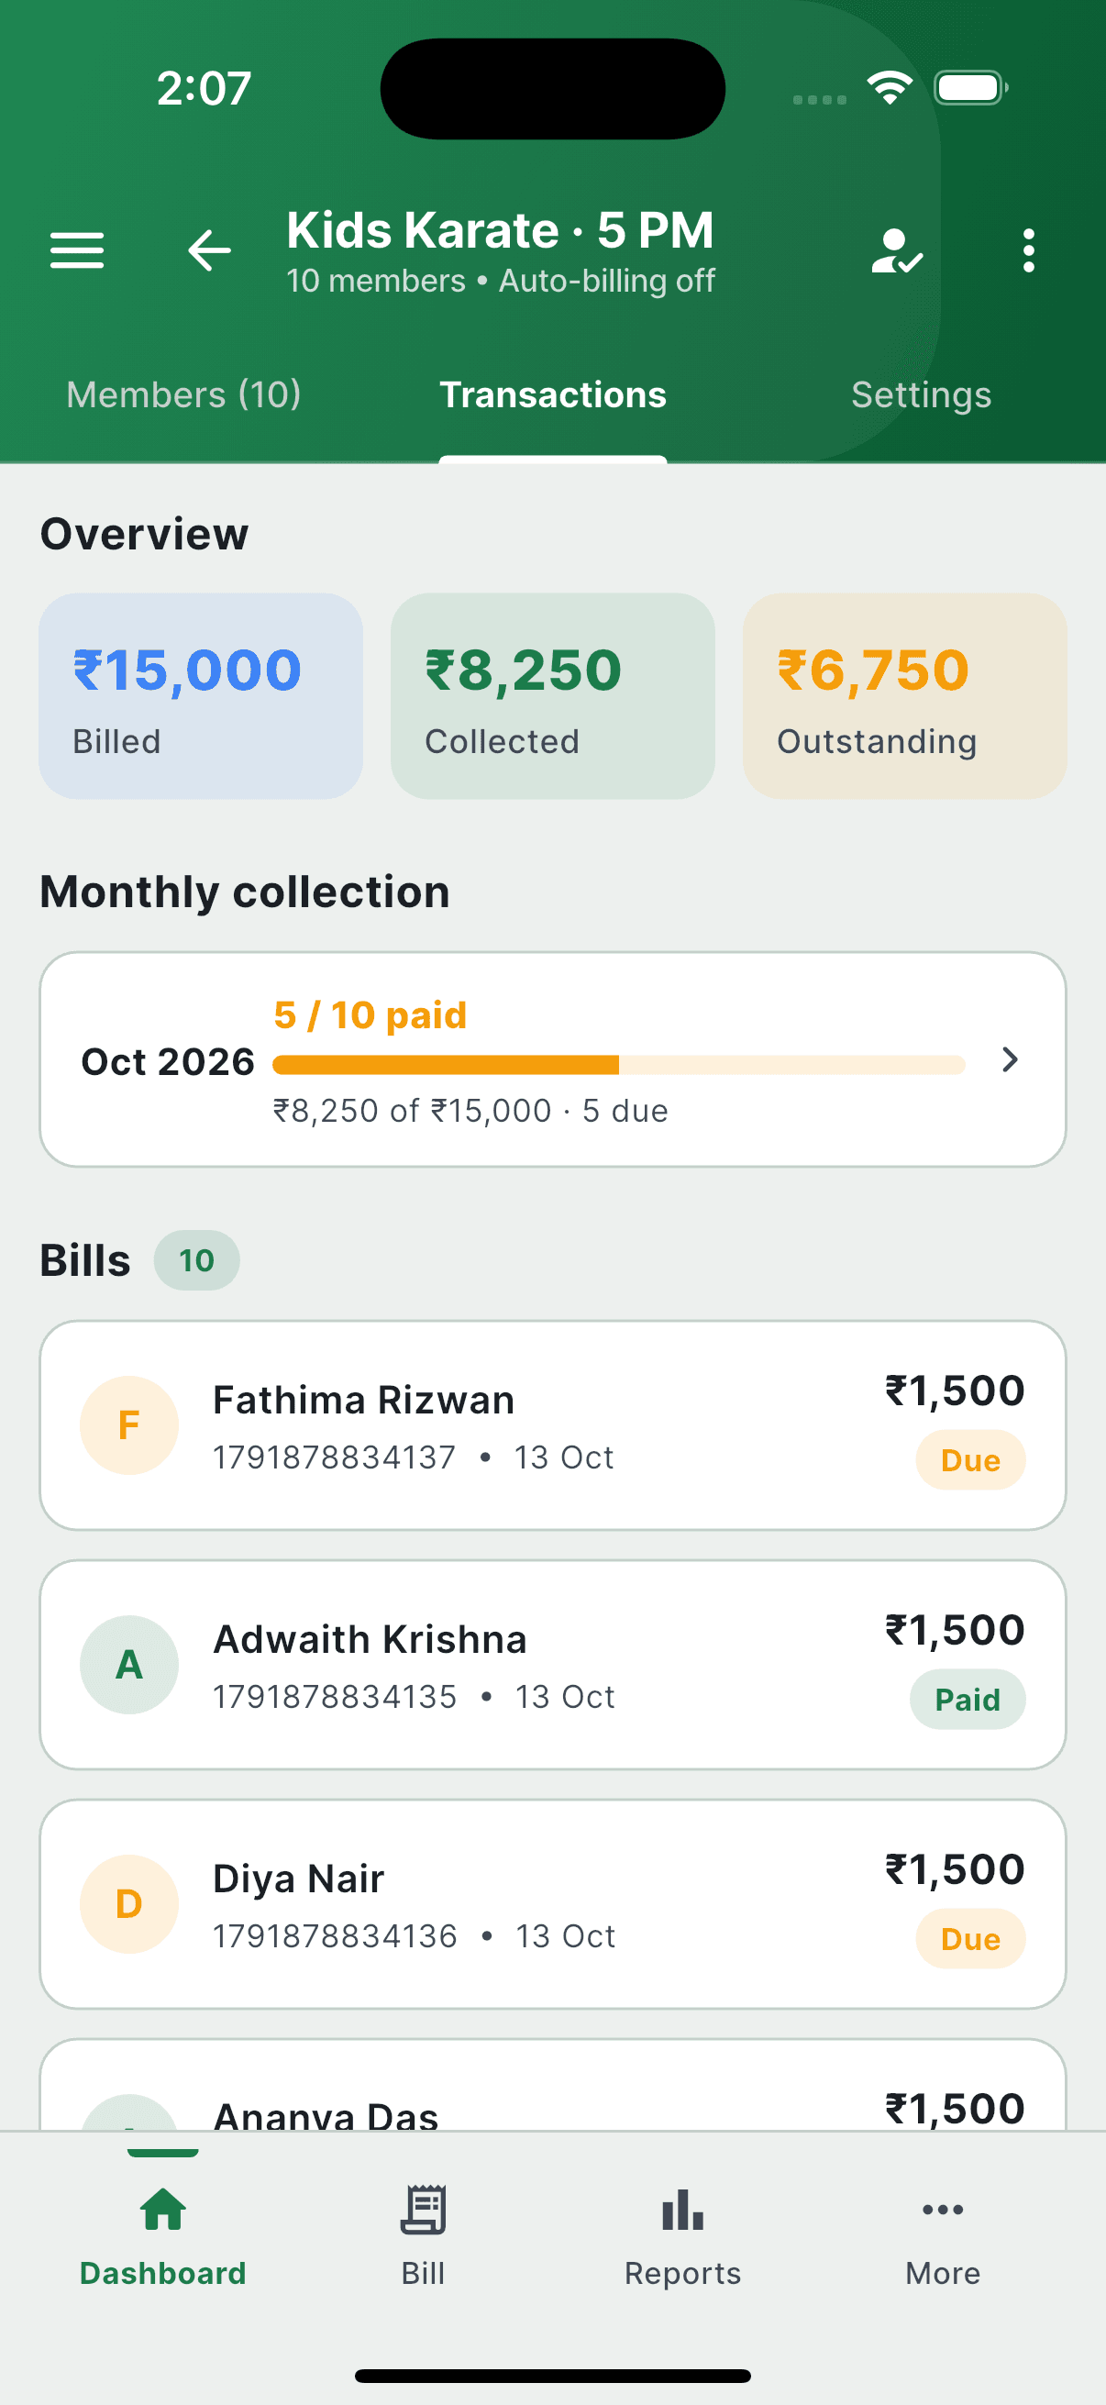Open Reports bar chart icon
The height and width of the screenshot is (2405, 1106).
(x=682, y=2209)
